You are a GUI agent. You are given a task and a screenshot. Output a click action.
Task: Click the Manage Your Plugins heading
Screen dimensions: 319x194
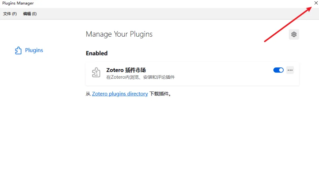point(119,34)
